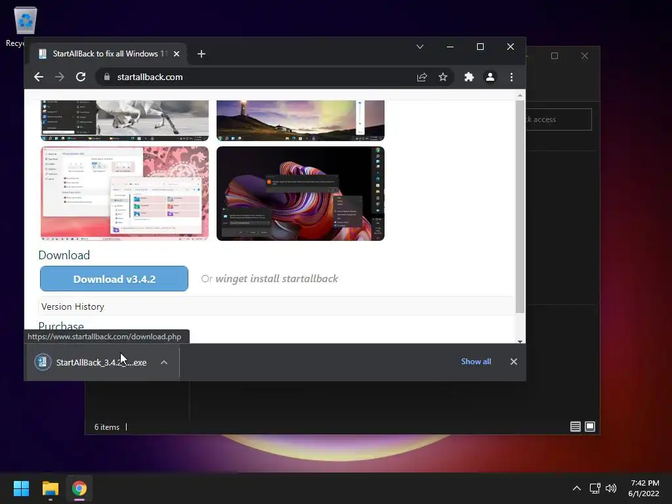Image resolution: width=672 pixels, height=504 pixels.
Task: Click the winget install startallback text
Action: pos(276,279)
